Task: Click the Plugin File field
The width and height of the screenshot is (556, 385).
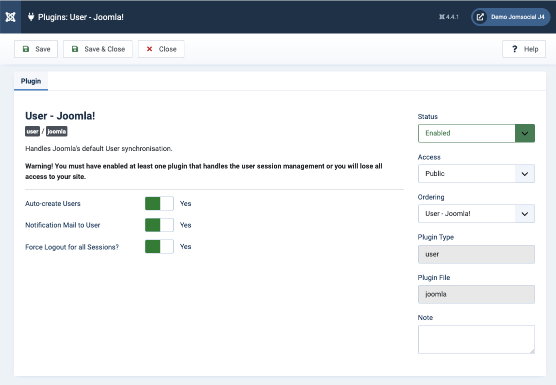Action: click(x=476, y=294)
